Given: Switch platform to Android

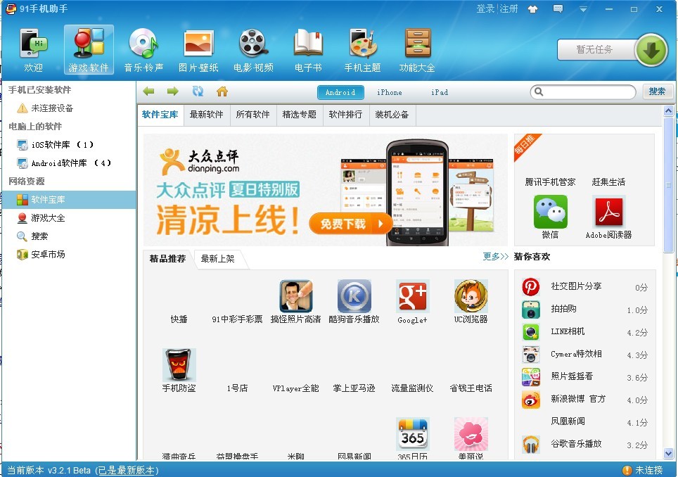Looking at the screenshot, I should coord(340,92).
